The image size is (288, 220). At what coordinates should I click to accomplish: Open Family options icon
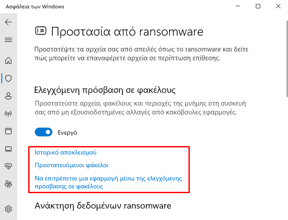coord(8,184)
